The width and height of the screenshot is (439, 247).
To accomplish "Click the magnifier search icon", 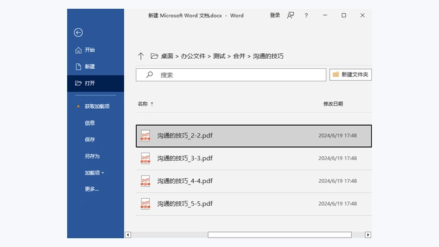I will pos(149,74).
